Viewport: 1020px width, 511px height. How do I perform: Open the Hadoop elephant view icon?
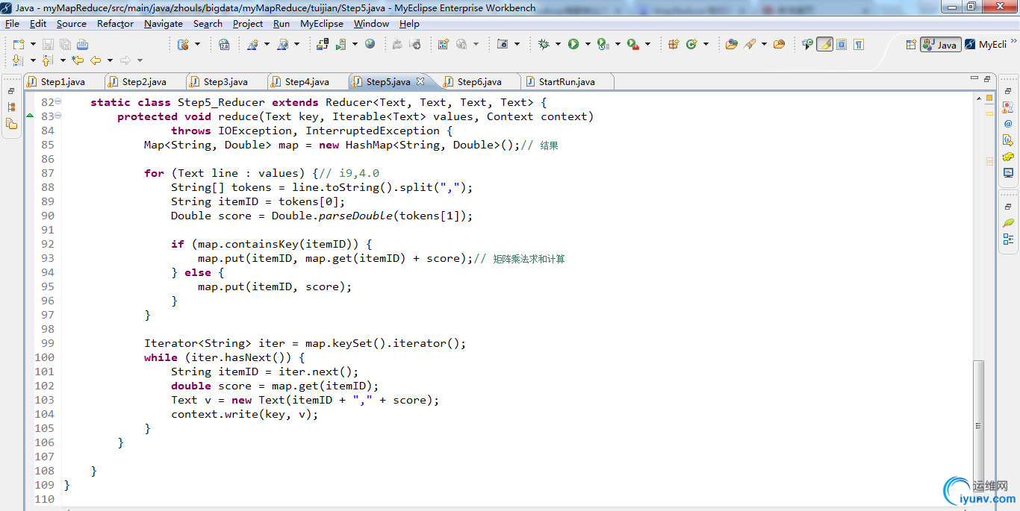click(1008, 156)
